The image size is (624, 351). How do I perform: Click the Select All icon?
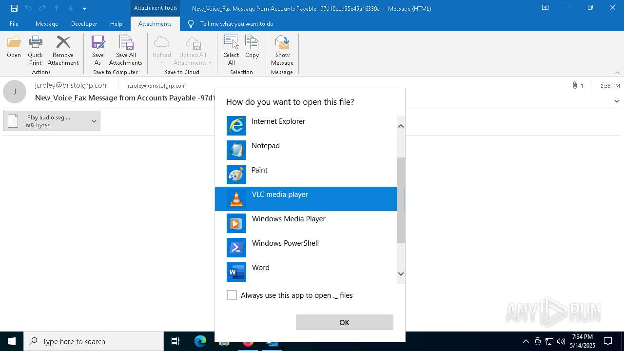232,51
